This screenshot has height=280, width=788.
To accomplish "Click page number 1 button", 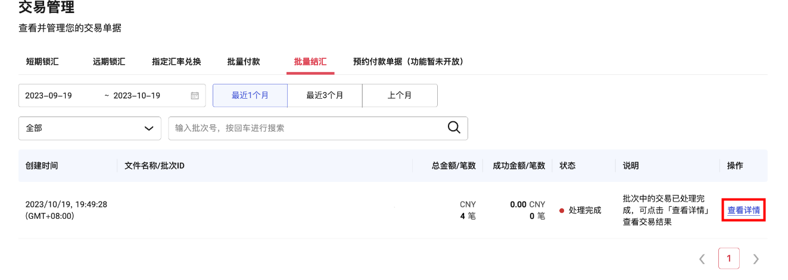I will coord(729,259).
